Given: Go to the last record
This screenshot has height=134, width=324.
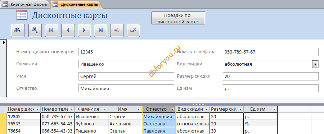Looking at the screenshot, I should (101, 30).
